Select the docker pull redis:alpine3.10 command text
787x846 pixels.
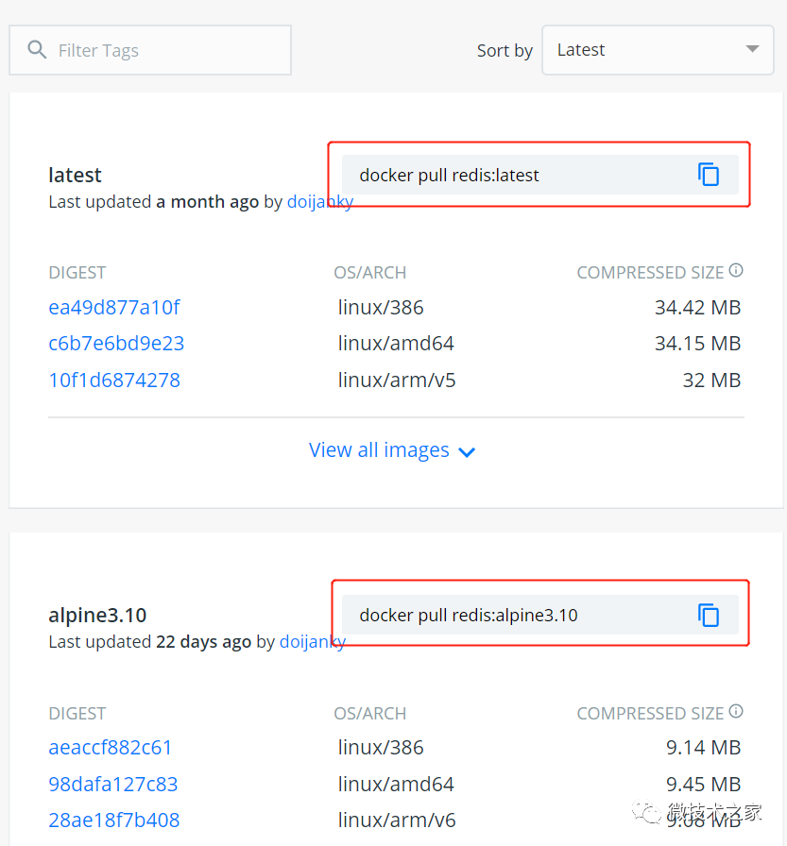pos(469,615)
